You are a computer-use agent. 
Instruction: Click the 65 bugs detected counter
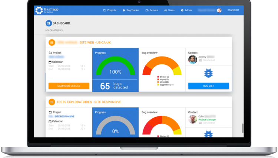(114, 86)
